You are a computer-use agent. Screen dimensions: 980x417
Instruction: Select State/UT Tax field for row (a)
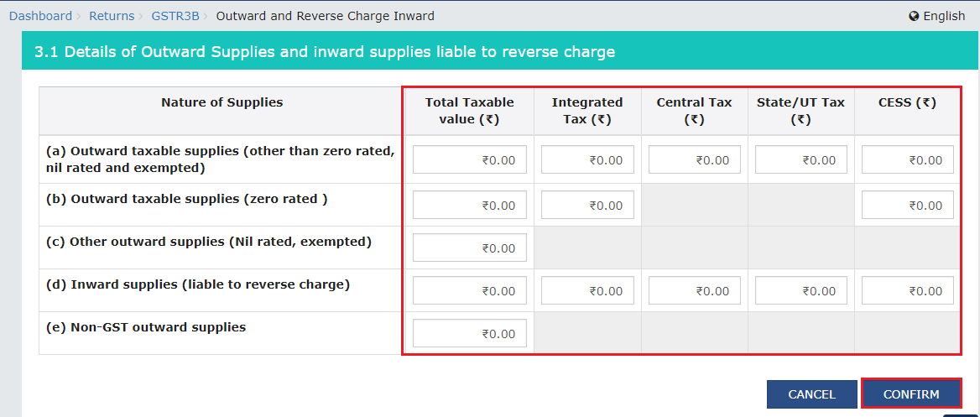[x=801, y=159]
